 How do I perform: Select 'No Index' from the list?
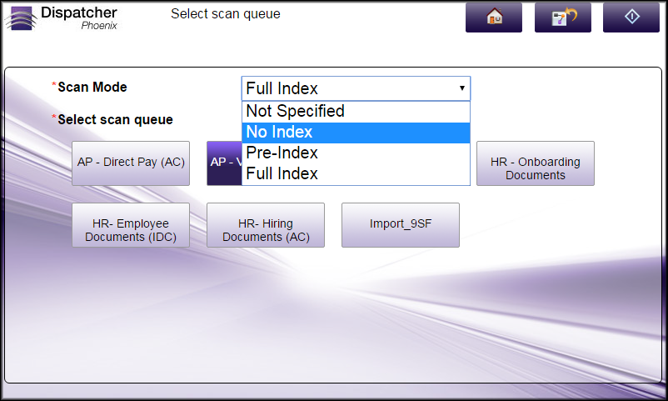(356, 133)
